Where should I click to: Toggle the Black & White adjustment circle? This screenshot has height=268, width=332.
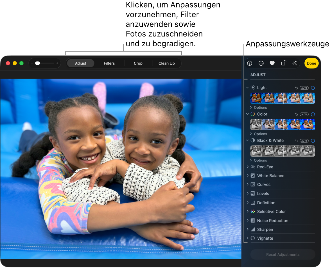pos(313,141)
